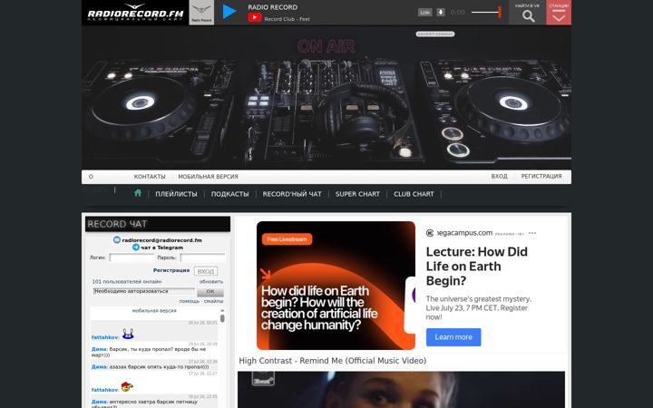Viewport: 653px width, 408px height.
Task: Click the blue smiley emoticon after fattahkov
Action: (x=128, y=334)
